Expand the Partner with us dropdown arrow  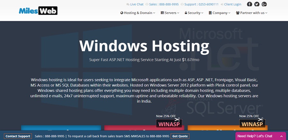pyautogui.click(x=266, y=13)
